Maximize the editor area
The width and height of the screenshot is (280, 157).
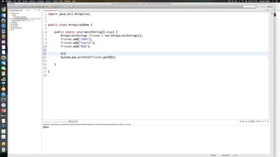click(x=268, y=10)
